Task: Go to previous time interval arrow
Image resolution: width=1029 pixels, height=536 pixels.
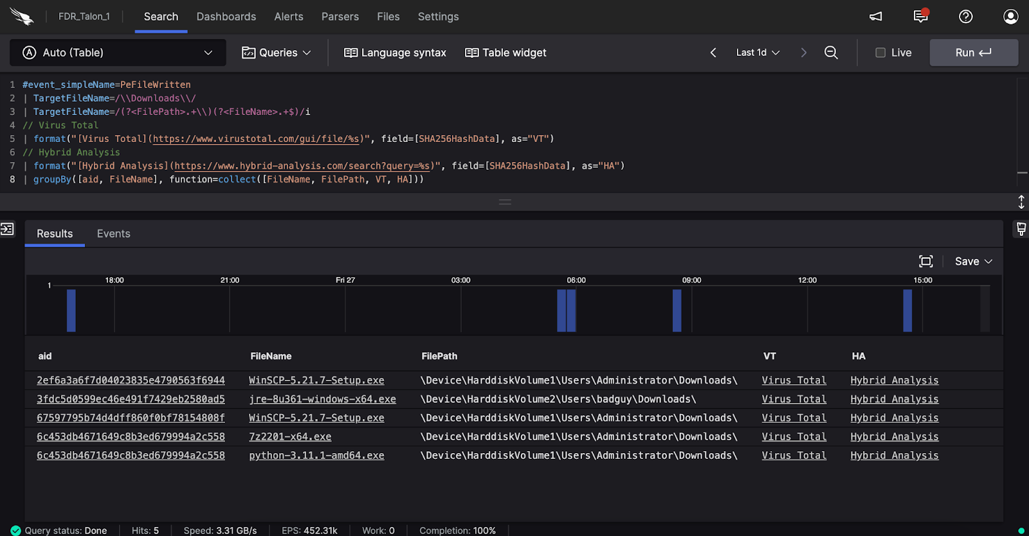Action: [x=713, y=53]
